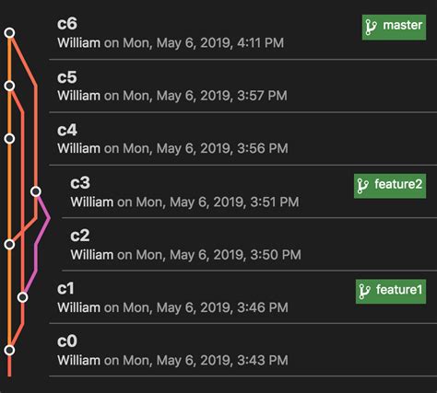
Task: Click the branch icon in feature2 label
Action: (x=363, y=186)
